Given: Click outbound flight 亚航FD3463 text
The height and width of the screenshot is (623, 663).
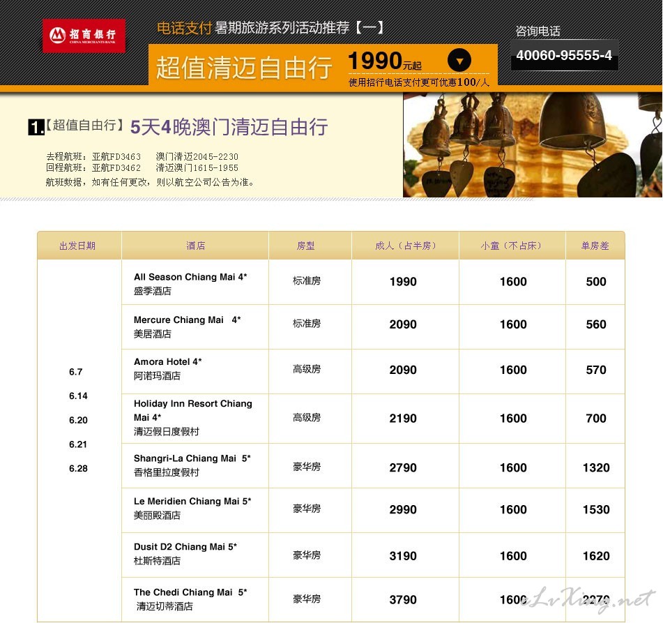Looking at the screenshot, I should [116, 156].
